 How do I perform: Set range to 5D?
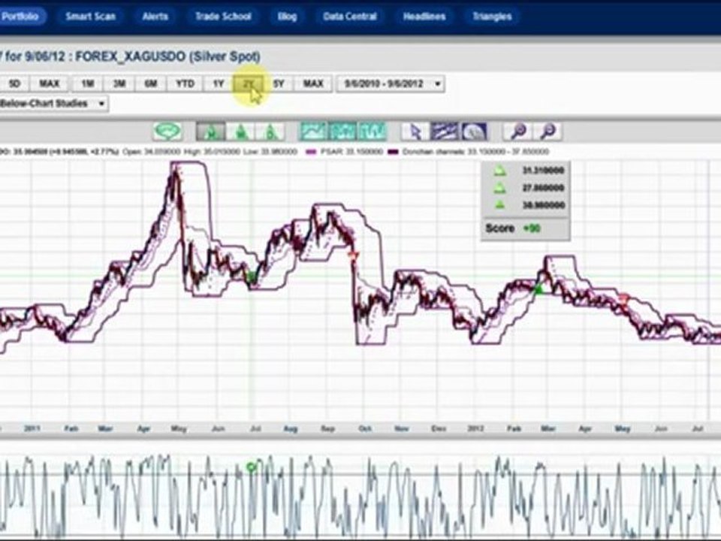click(14, 83)
